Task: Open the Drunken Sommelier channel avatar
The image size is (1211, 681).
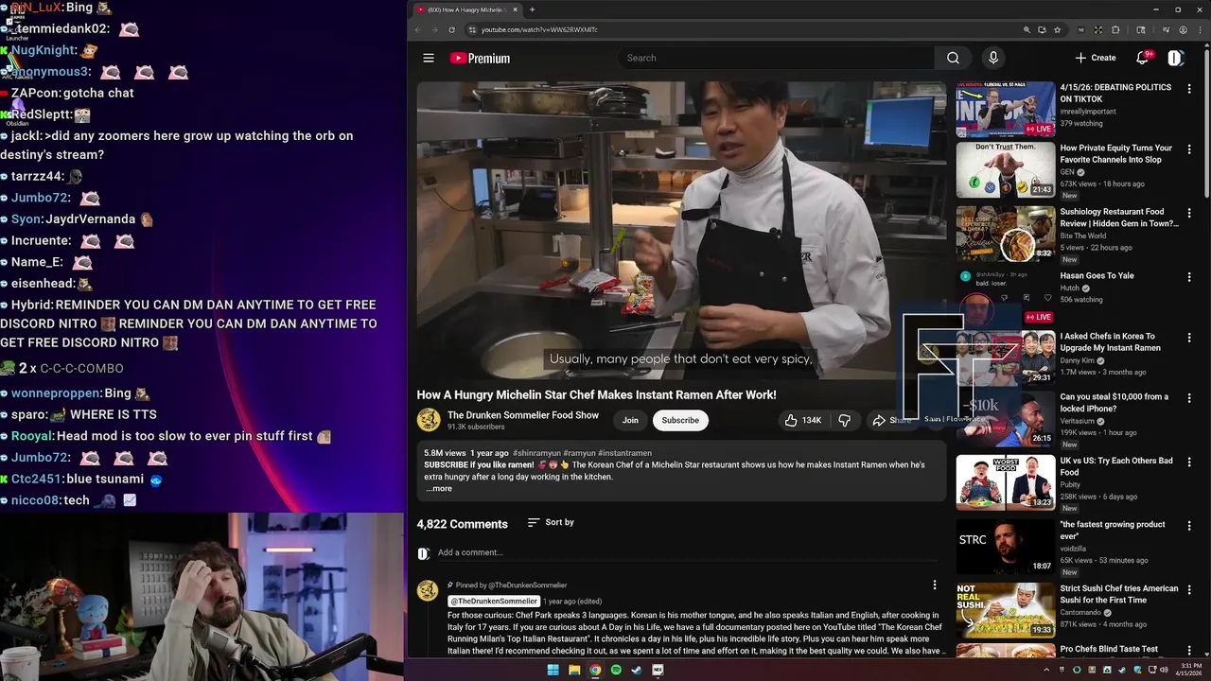Action: coord(429,420)
